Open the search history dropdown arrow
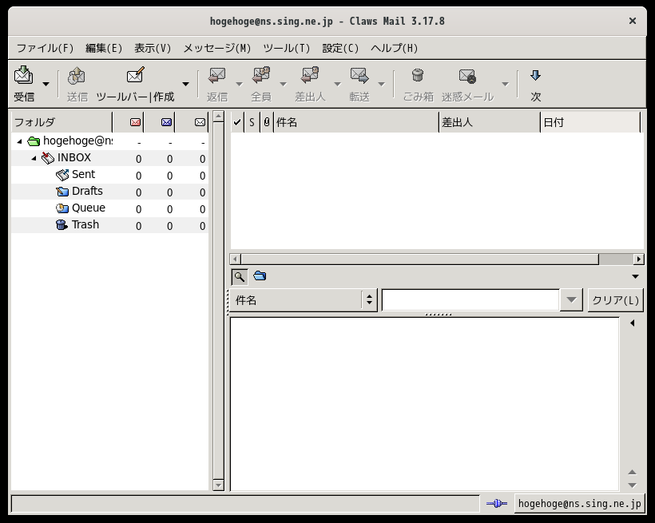 [x=571, y=300]
